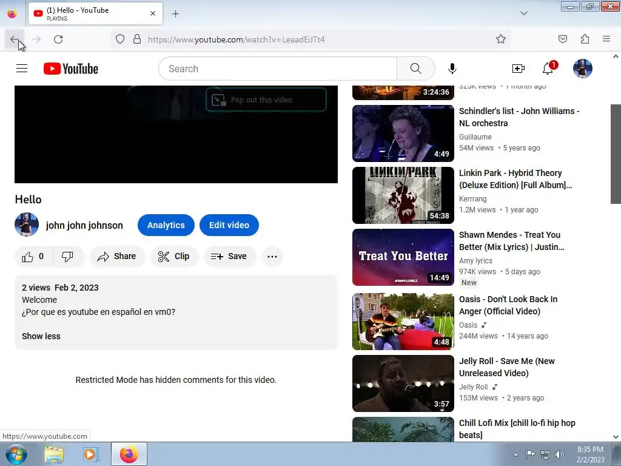Click the page vertical scrollbar thumb

coord(616,154)
